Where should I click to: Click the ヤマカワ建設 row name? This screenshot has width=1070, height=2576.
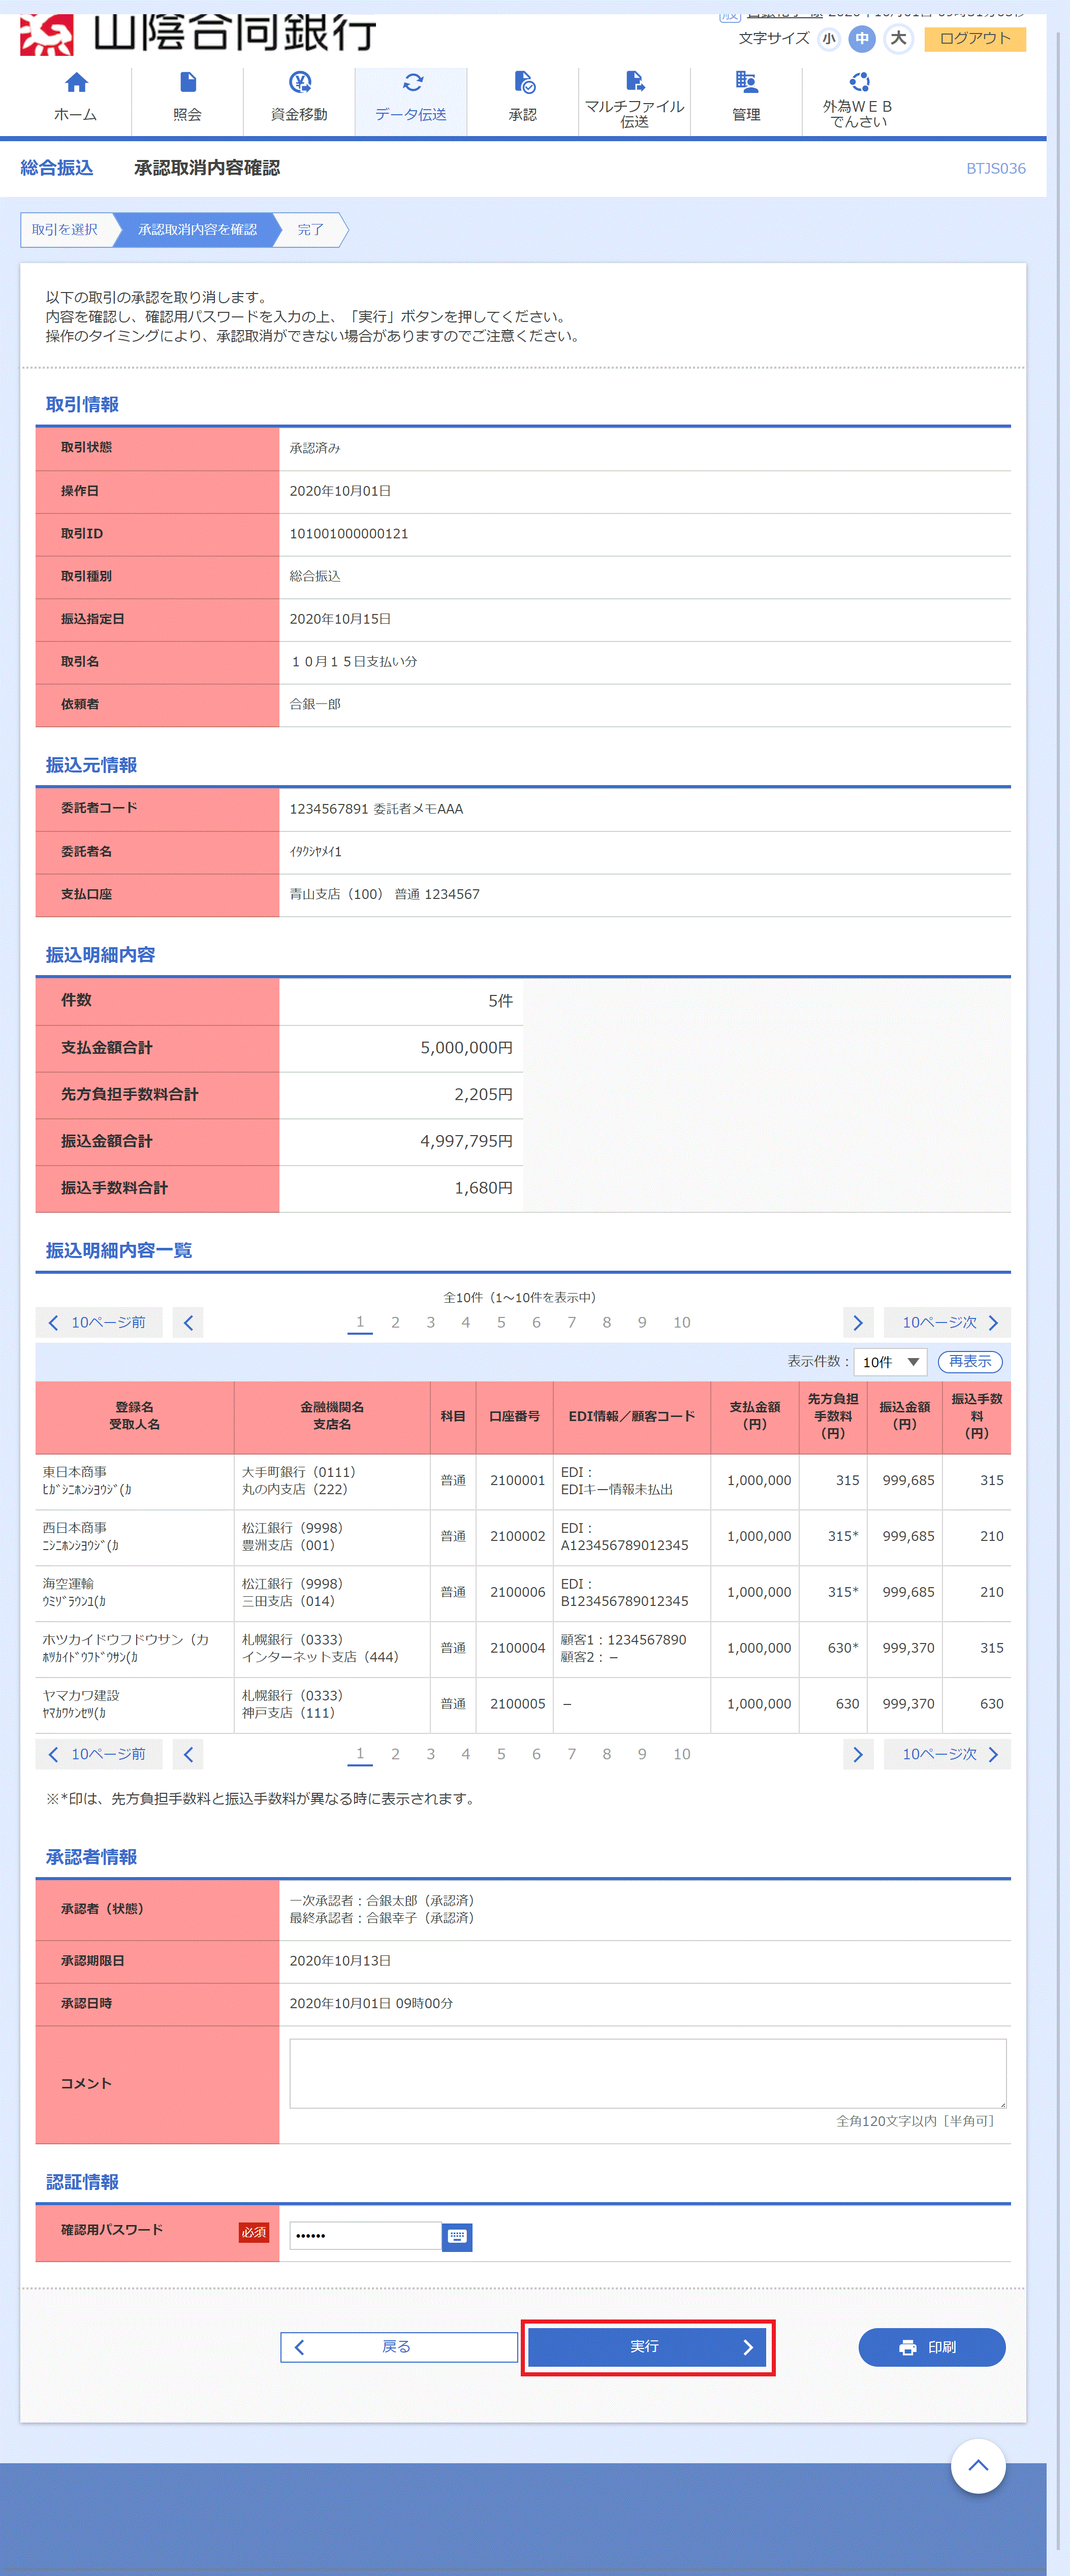[81, 1696]
